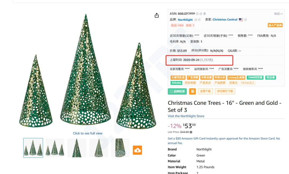Open the Listing生成器 tag

pyautogui.click(x=236, y=77)
